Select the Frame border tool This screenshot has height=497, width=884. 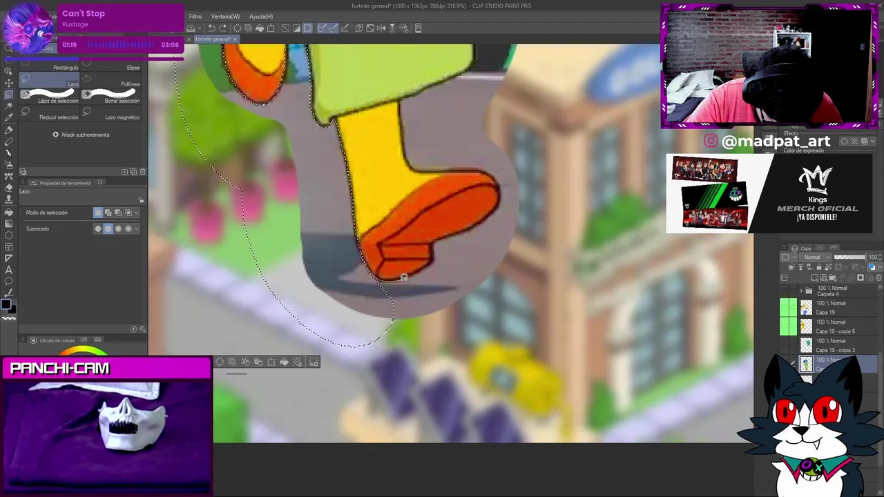click(8, 246)
